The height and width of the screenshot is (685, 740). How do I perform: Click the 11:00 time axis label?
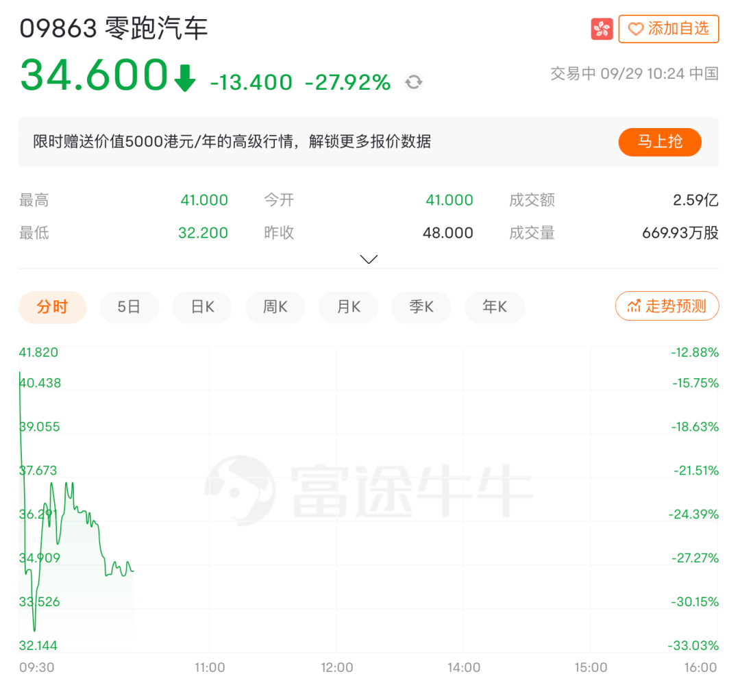(210, 668)
